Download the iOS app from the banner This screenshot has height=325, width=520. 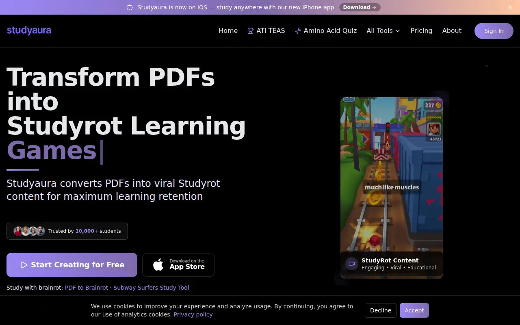click(360, 7)
